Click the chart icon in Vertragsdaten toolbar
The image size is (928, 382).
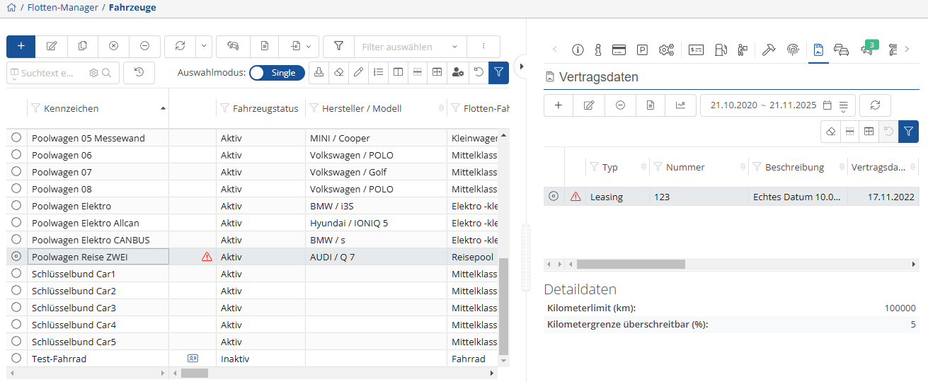click(680, 105)
